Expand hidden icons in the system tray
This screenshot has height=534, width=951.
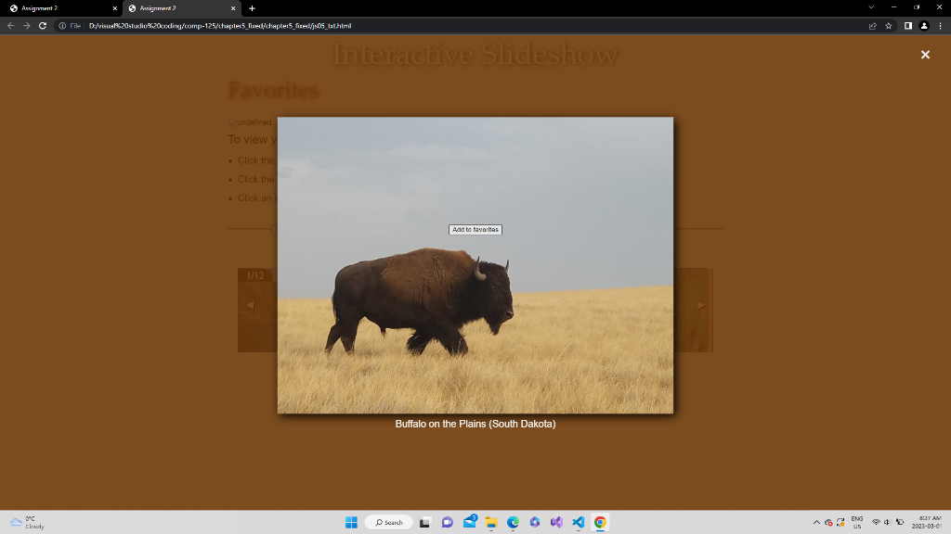pyautogui.click(x=816, y=522)
